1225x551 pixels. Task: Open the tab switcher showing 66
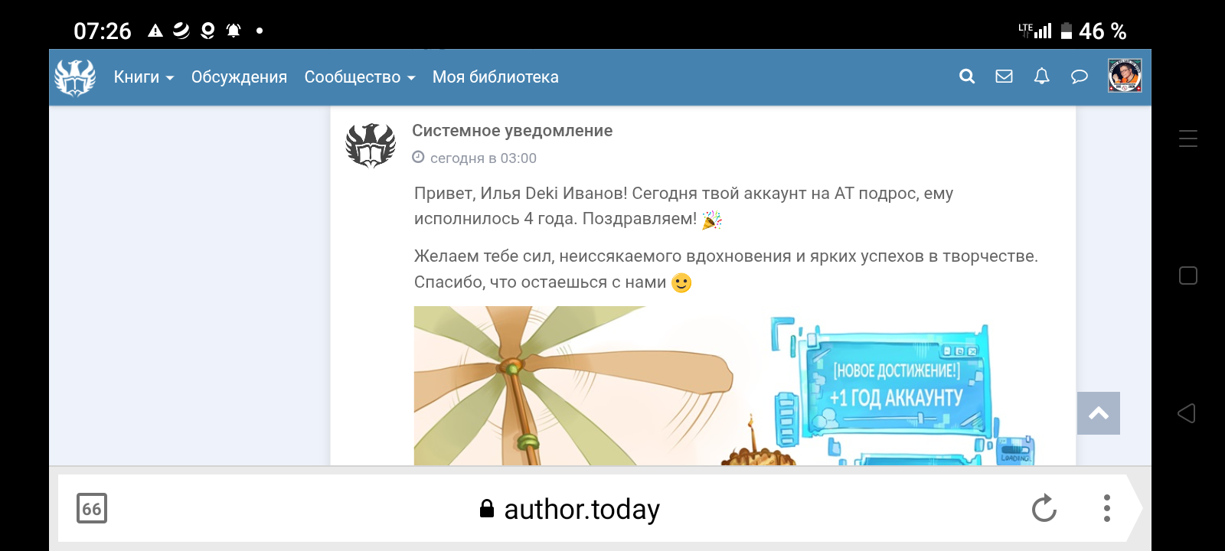(92, 508)
